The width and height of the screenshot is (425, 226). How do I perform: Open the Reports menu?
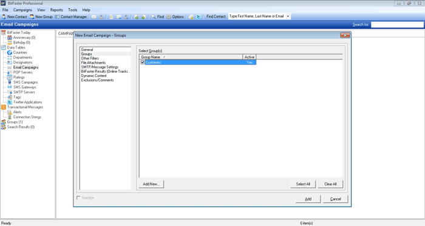tap(56, 10)
